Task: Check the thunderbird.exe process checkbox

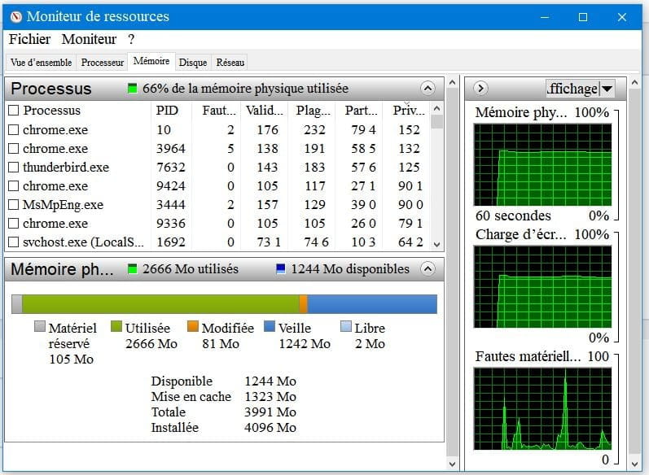Action: pos(13,168)
